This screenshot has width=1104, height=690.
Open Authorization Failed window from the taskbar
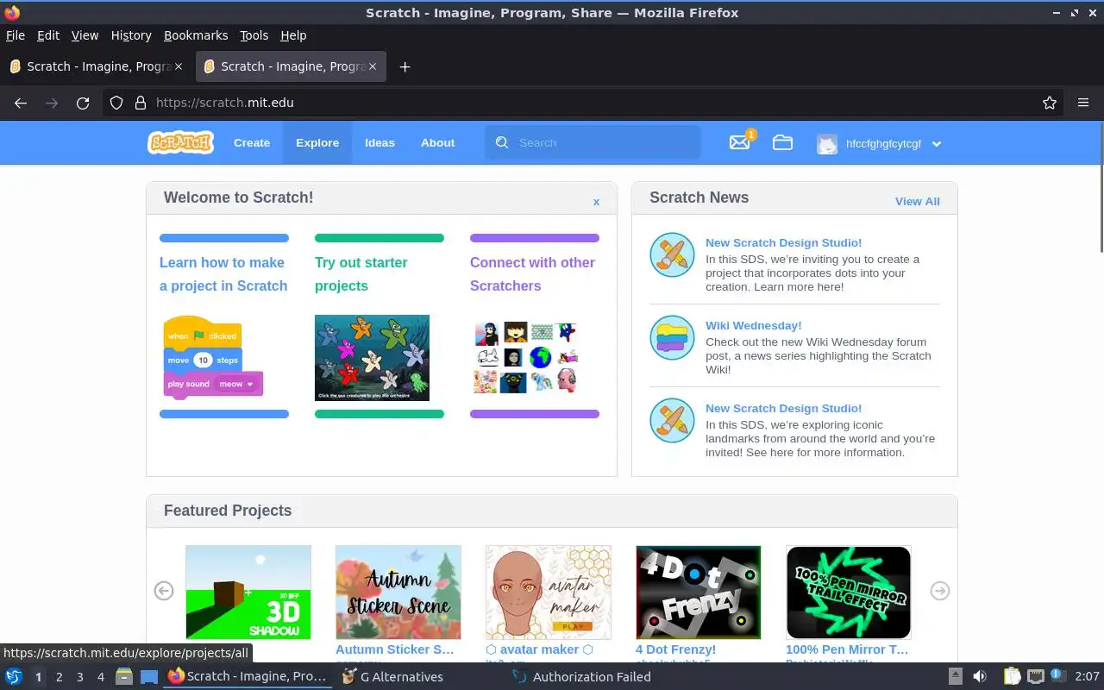(582, 676)
